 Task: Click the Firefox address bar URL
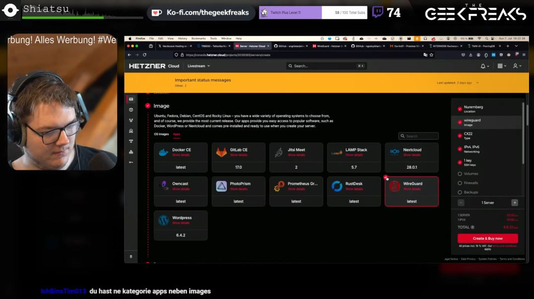click(x=228, y=55)
